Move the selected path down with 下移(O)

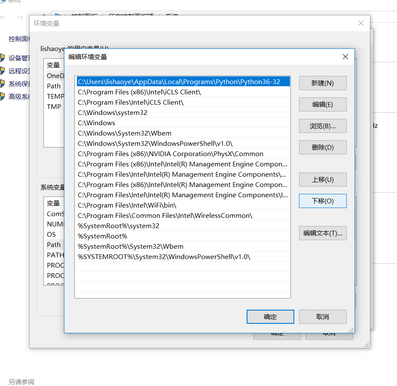click(322, 201)
